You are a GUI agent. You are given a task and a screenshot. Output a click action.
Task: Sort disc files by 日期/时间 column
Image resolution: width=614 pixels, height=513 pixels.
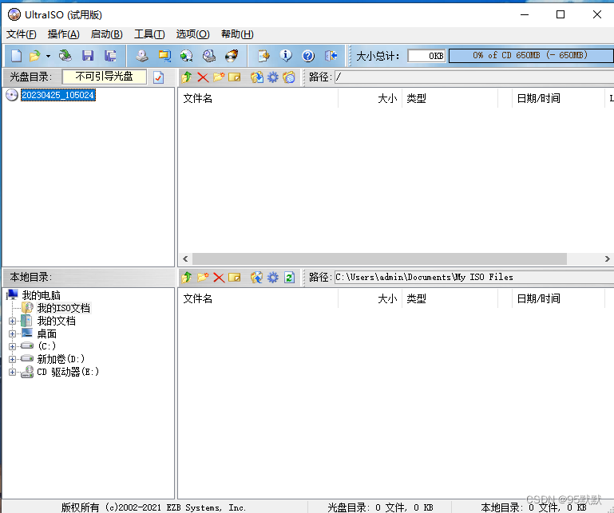click(x=558, y=98)
